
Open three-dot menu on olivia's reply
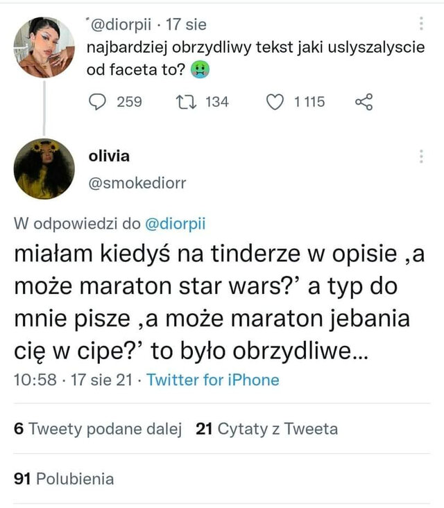click(x=421, y=157)
